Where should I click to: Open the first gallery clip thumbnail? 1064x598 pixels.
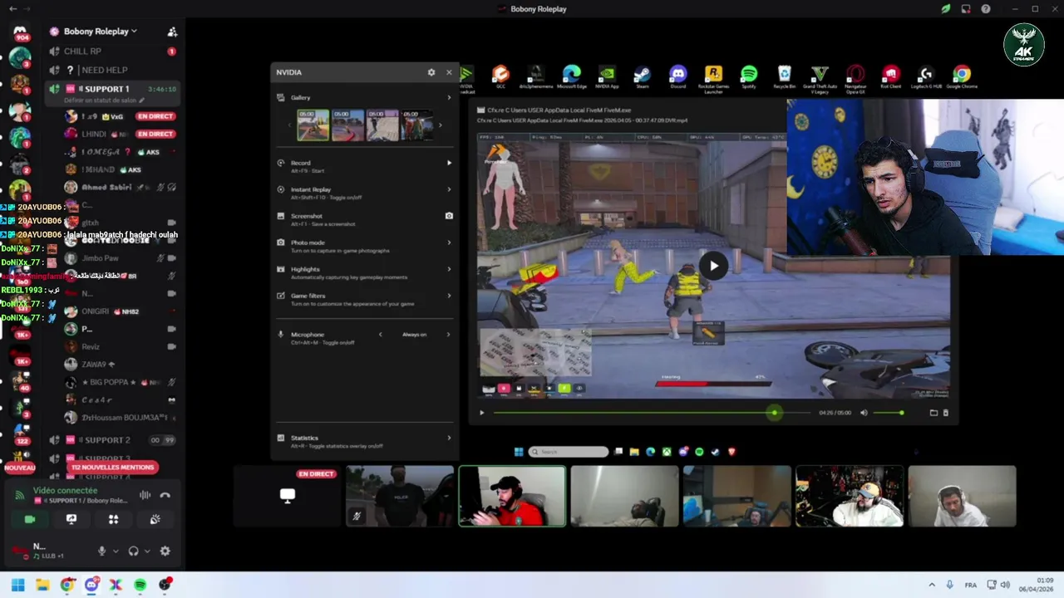(x=313, y=125)
